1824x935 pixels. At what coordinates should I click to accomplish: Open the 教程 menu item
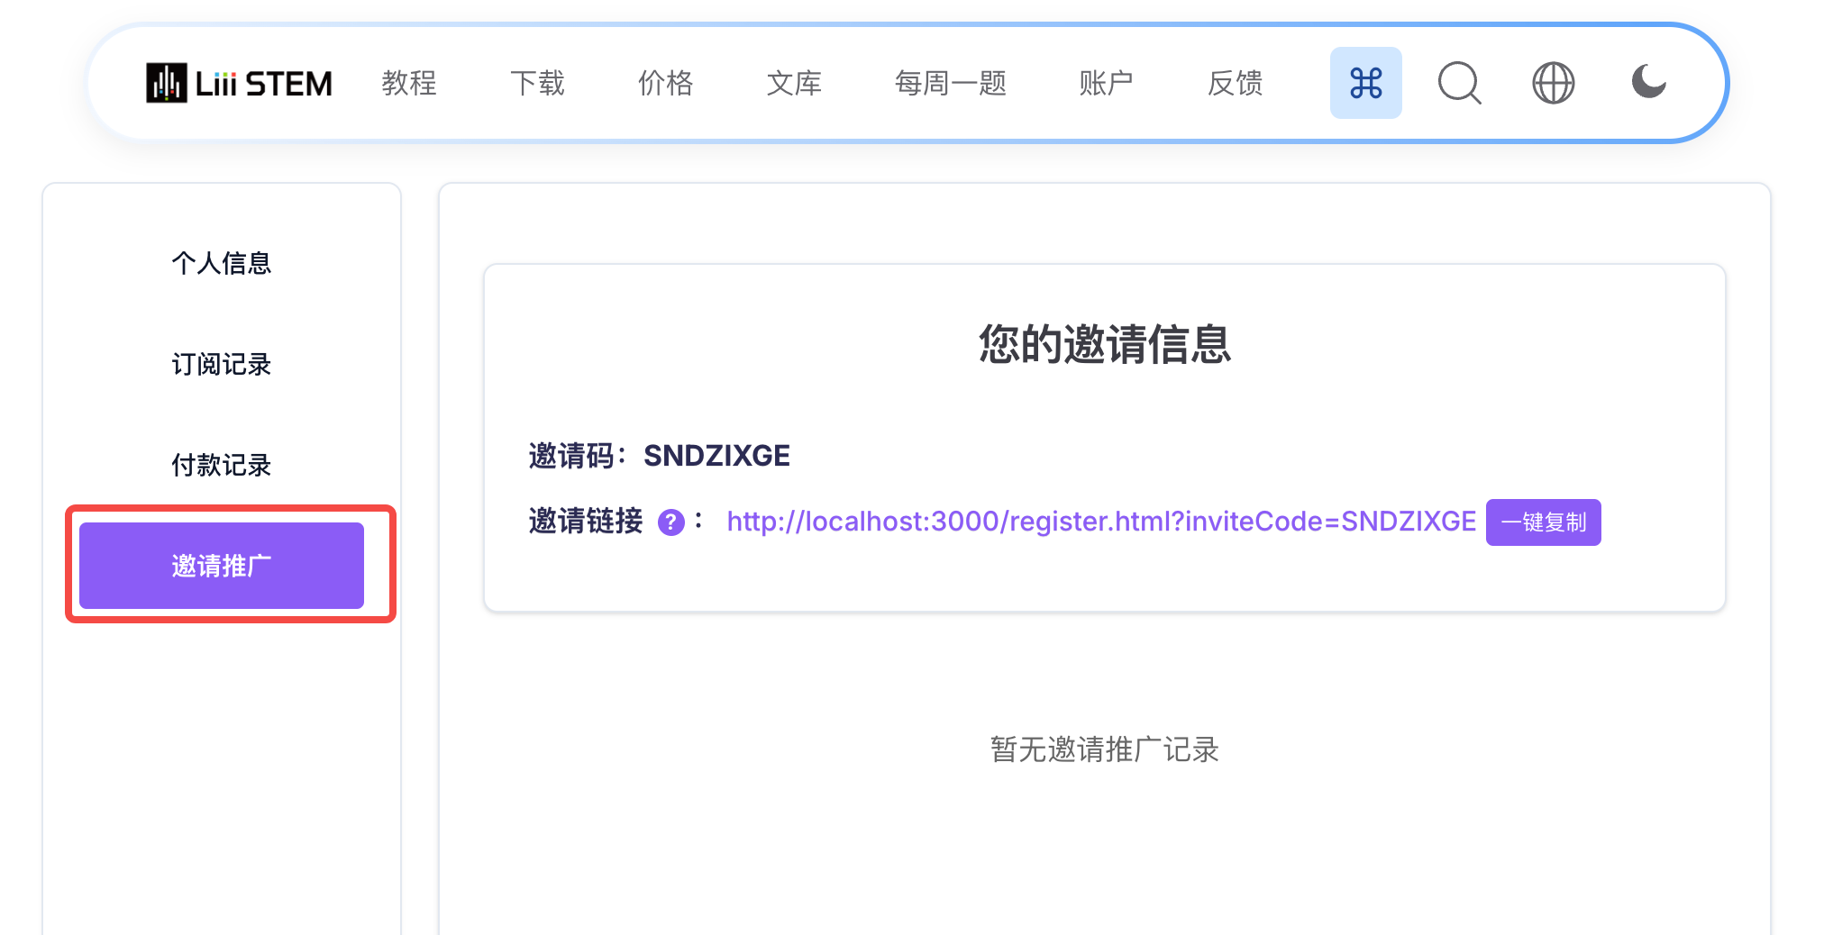tap(409, 83)
